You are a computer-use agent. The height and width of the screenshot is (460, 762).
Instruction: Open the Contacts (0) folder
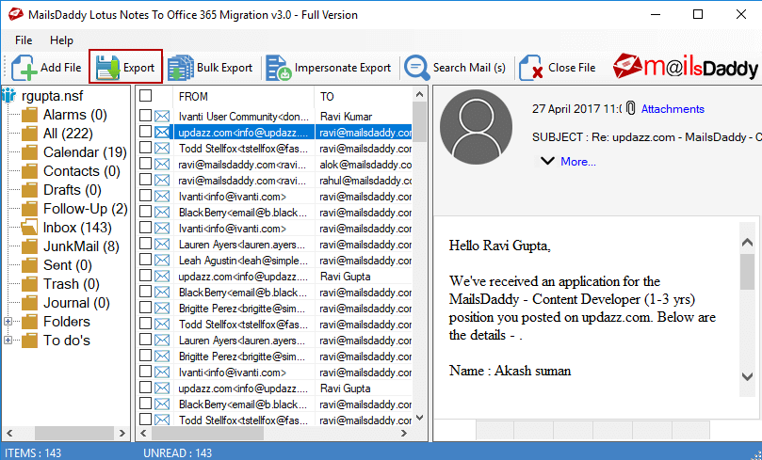tap(81, 171)
